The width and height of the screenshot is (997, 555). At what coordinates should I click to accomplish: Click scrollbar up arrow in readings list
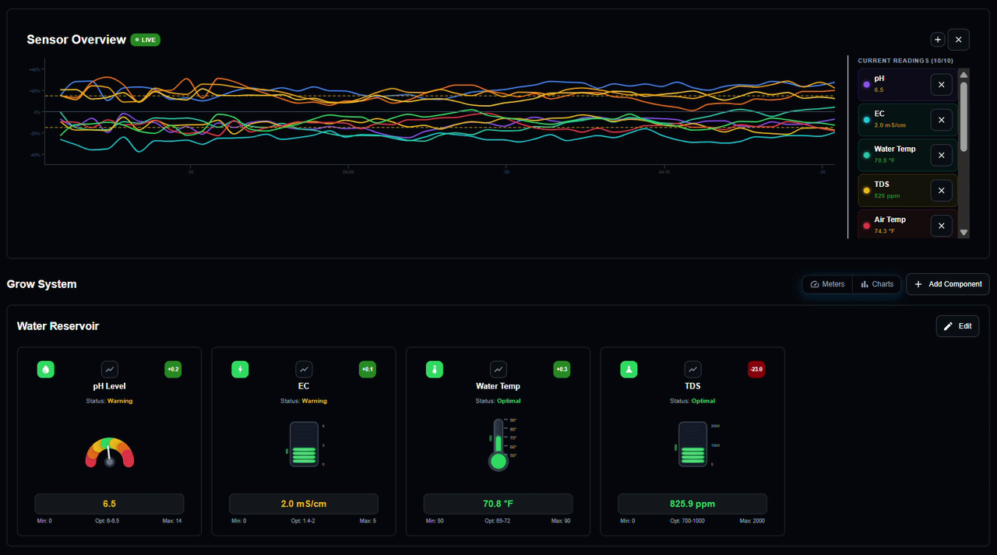(964, 75)
